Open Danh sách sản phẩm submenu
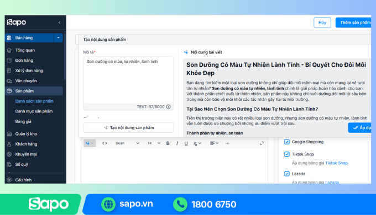This screenshot has width=376, height=215. point(34,101)
